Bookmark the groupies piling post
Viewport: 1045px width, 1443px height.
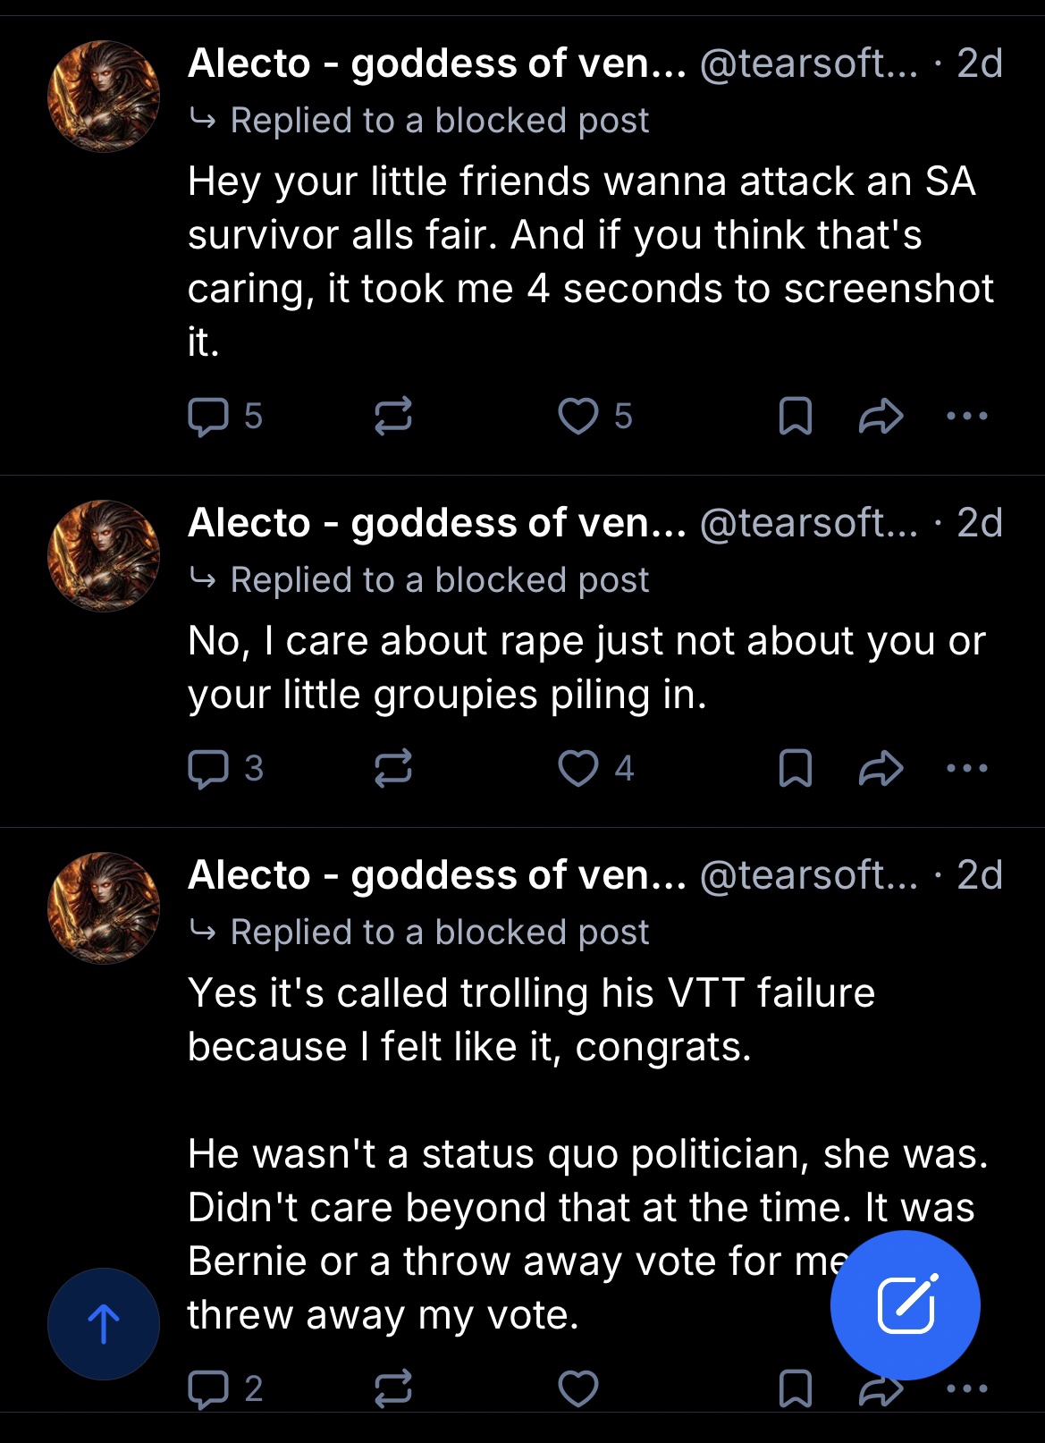(795, 769)
